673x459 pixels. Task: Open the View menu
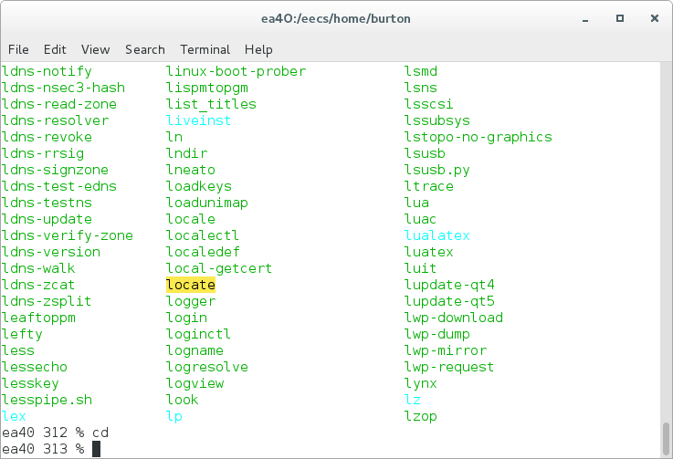click(x=95, y=50)
